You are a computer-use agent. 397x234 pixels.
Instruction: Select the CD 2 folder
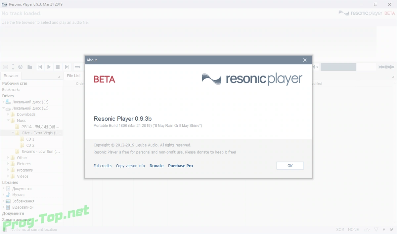click(30, 145)
